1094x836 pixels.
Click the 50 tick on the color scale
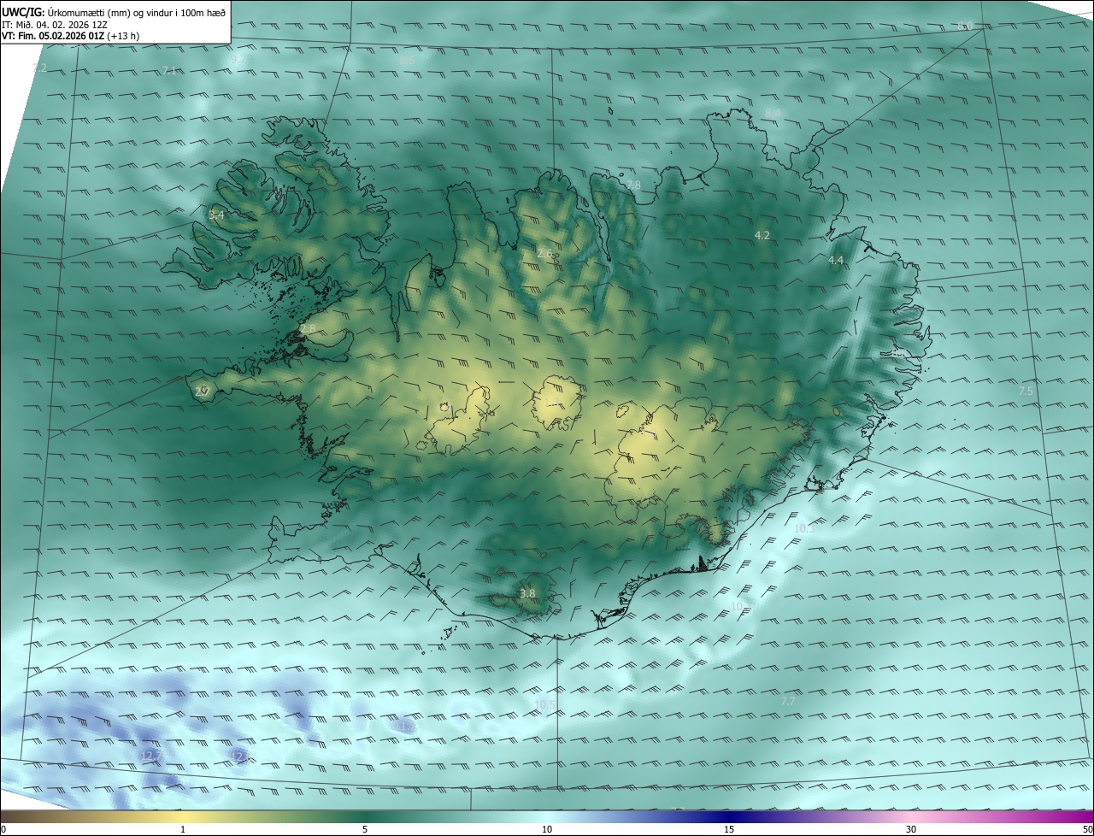click(x=1087, y=829)
